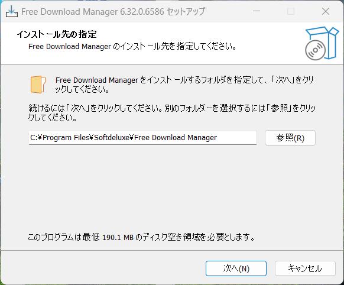This screenshot has width=344, height=285.
Task: Click the orange folder icon
Action: pos(38,85)
